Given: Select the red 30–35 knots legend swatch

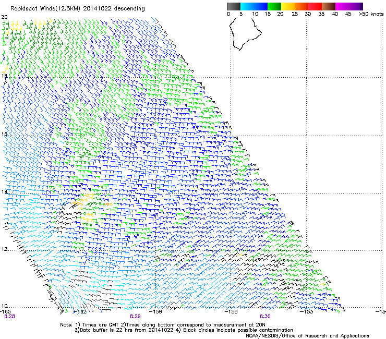Looking at the screenshot, I should point(315,6).
